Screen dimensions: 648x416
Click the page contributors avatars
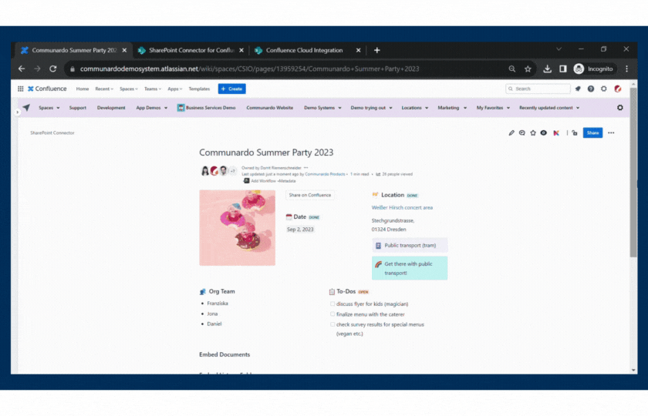tap(218, 171)
